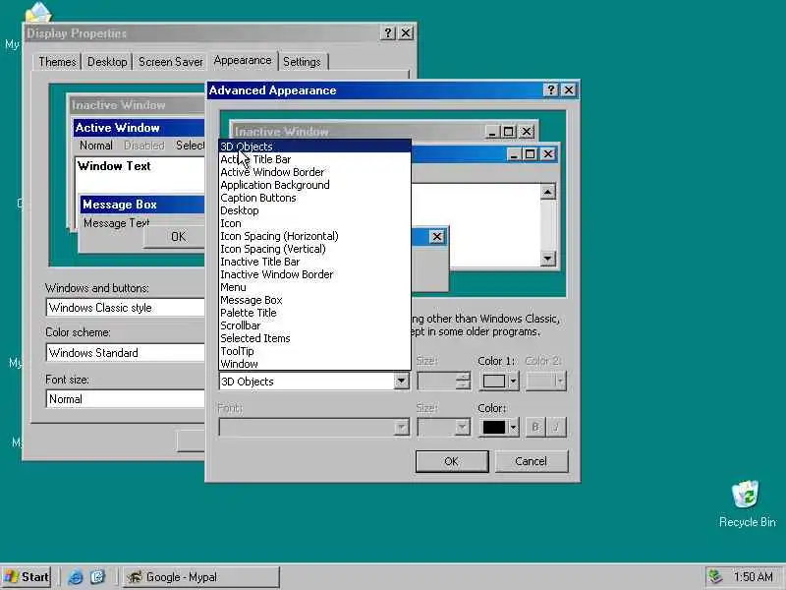Click Display Properties help question icon

(x=387, y=33)
